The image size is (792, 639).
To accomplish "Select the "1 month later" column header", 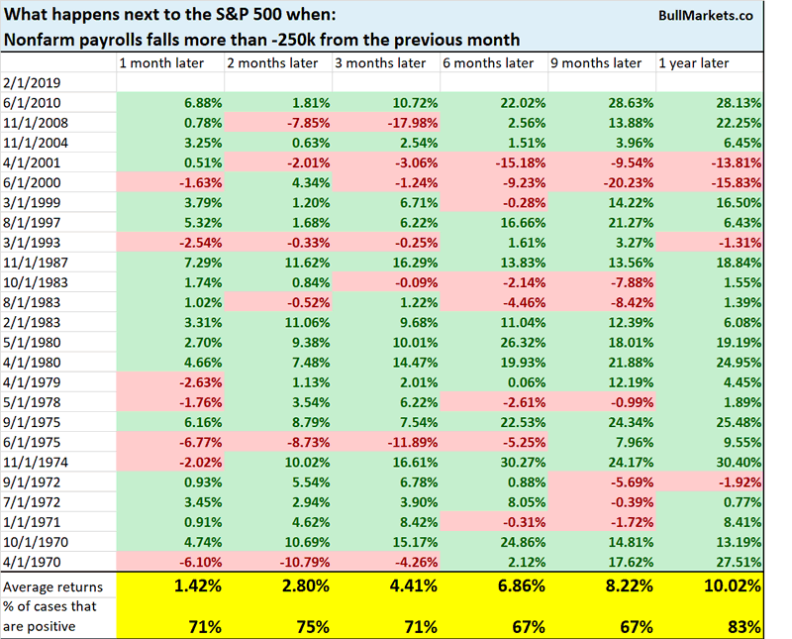I will tap(161, 63).
